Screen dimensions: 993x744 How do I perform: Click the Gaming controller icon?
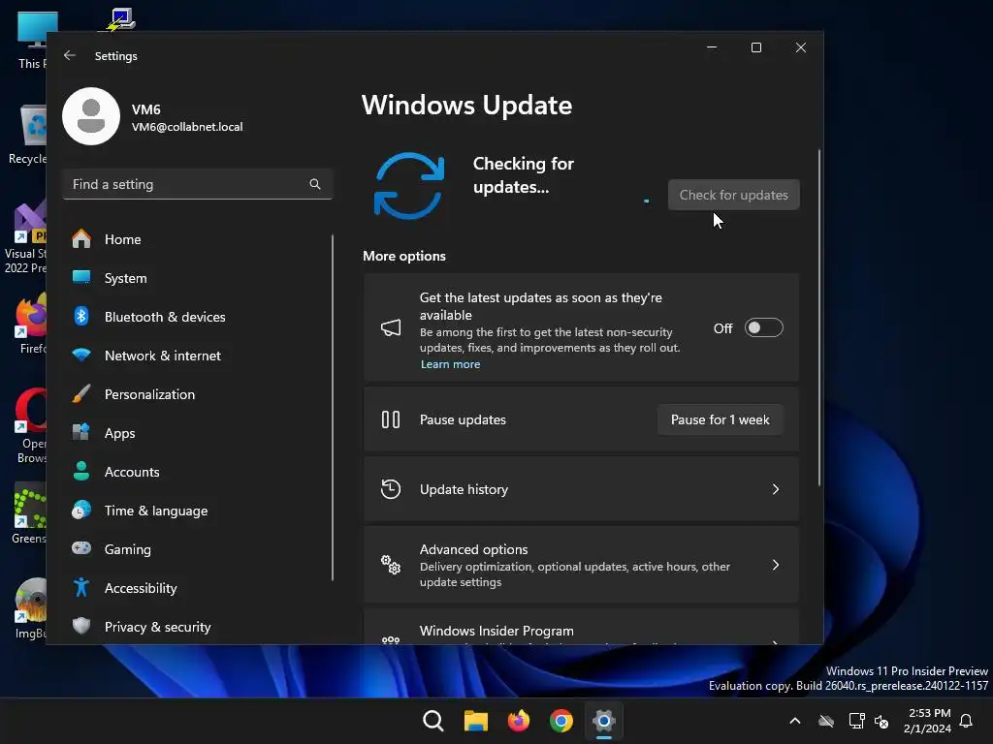pos(81,548)
